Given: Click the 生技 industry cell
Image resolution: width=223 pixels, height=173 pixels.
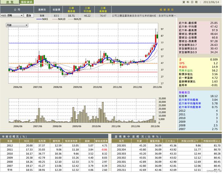Looking at the screenshot, I should click(42, 16).
